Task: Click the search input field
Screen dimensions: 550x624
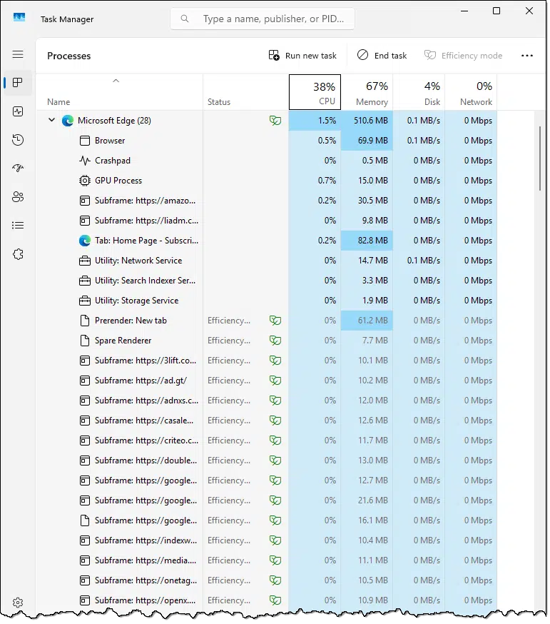Action: tap(263, 19)
